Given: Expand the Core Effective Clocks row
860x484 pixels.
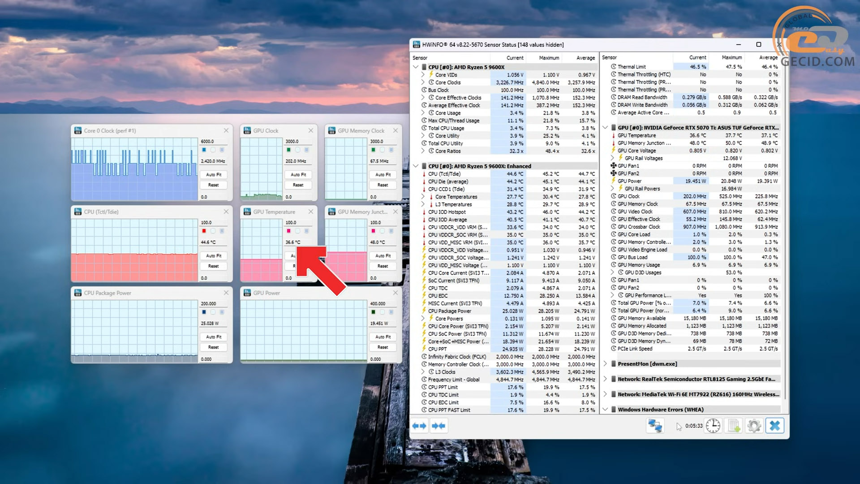Looking at the screenshot, I should coord(423,98).
